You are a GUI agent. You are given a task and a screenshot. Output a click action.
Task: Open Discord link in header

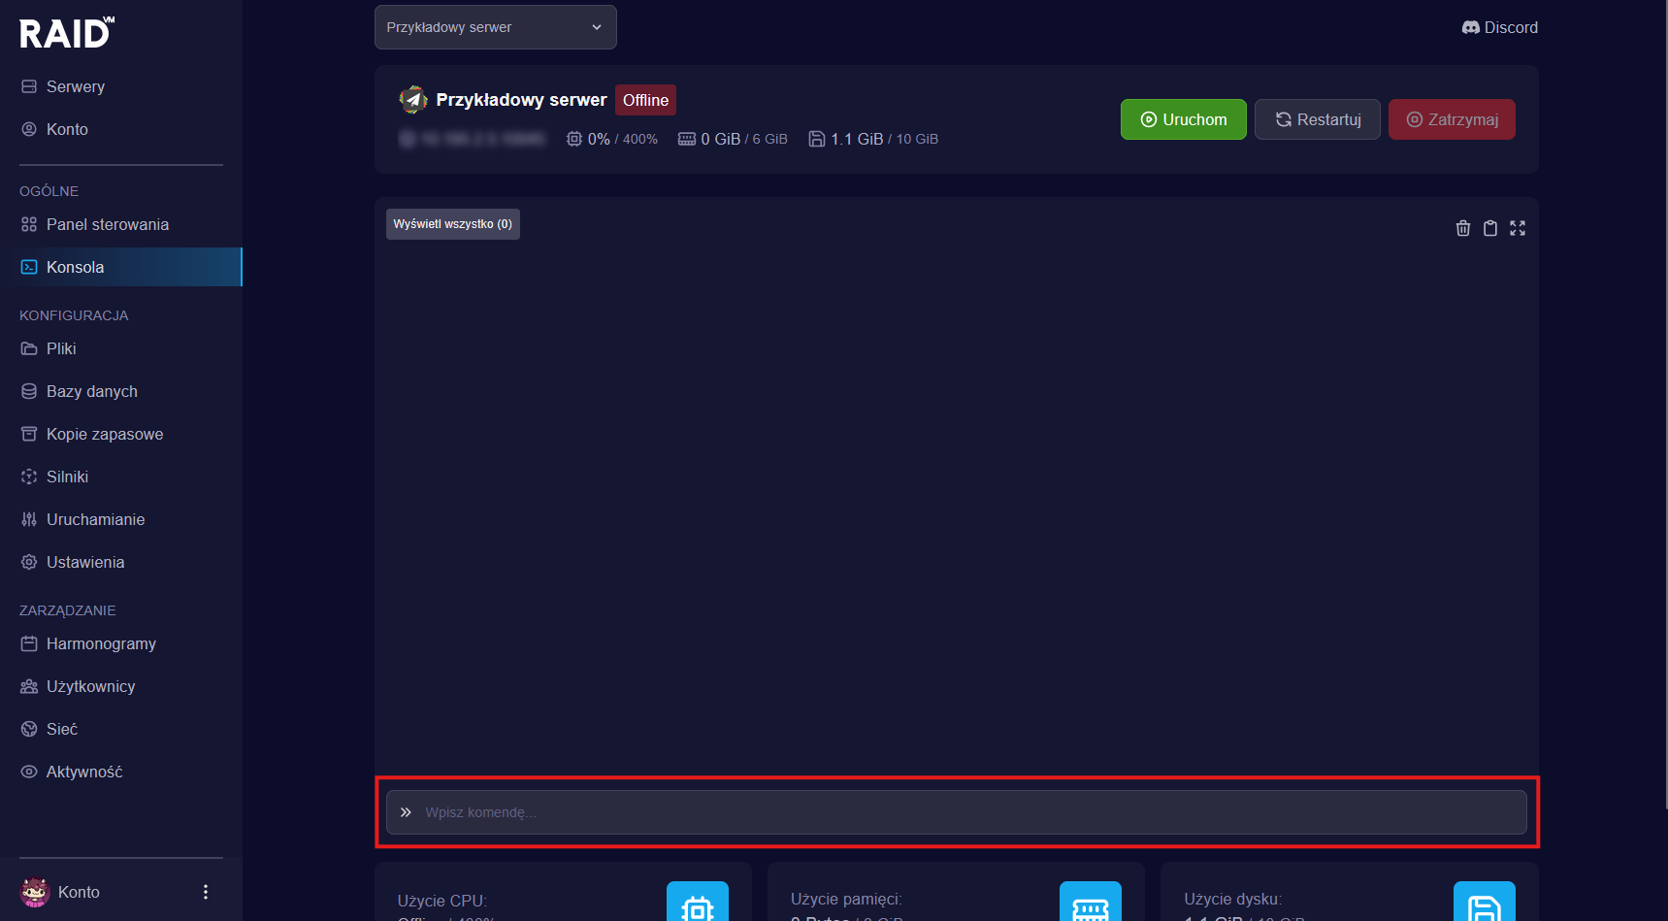tap(1500, 27)
